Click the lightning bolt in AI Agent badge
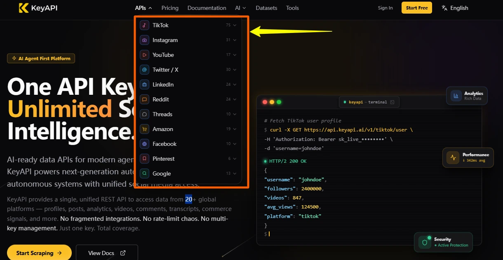This screenshot has width=503, height=260. point(14,59)
